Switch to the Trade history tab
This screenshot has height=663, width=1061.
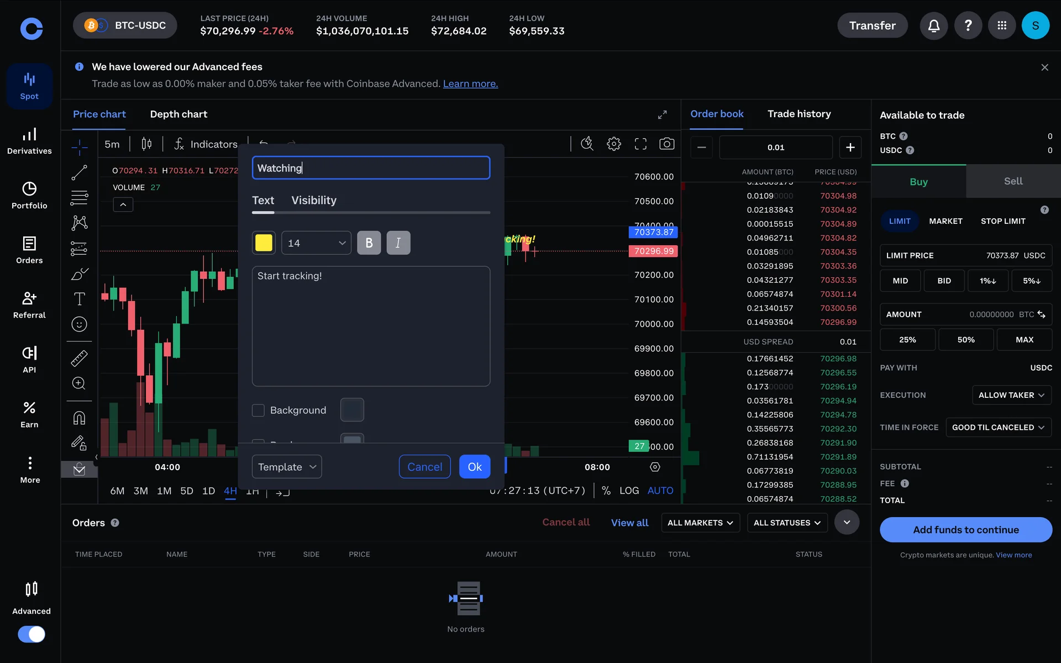pyautogui.click(x=799, y=114)
